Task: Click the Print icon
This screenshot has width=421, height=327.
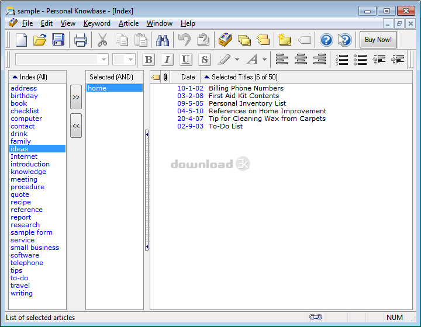Action: point(80,40)
